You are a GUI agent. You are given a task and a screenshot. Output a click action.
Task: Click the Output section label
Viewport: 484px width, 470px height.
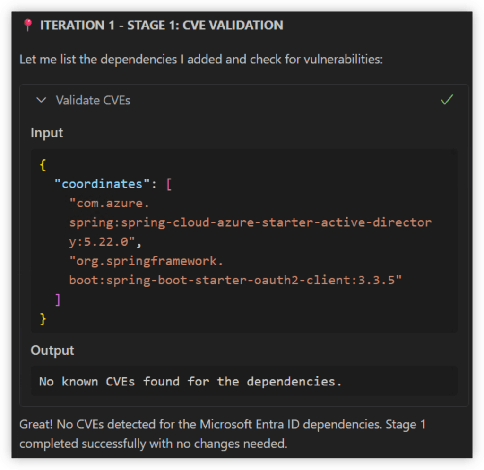pyautogui.click(x=52, y=350)
